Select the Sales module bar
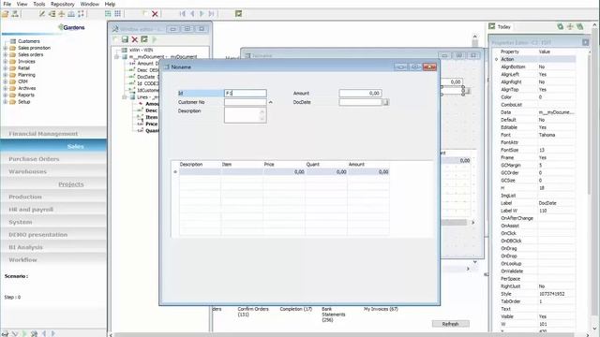The height and width of the screenshot is (337, 600). pos(53,146)
